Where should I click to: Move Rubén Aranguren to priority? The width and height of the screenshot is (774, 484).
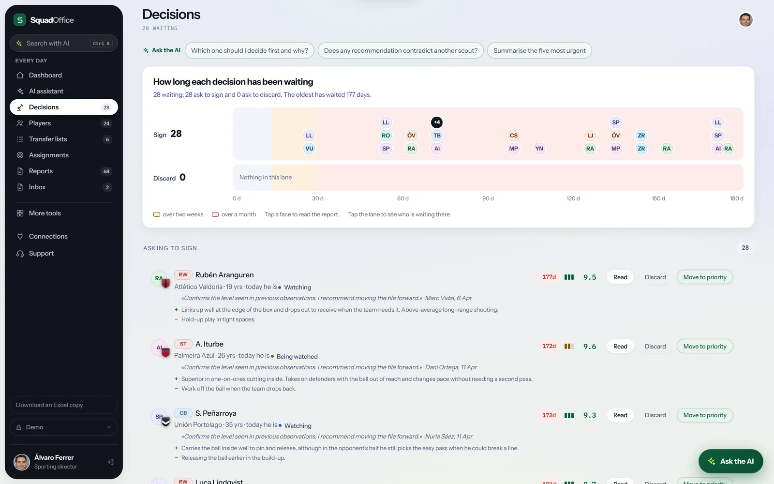pos(705,277)
